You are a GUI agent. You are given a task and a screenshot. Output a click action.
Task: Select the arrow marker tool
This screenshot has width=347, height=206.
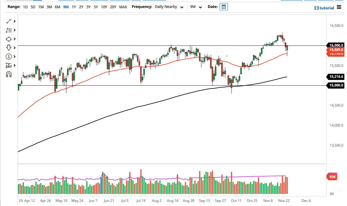[8, 47]
